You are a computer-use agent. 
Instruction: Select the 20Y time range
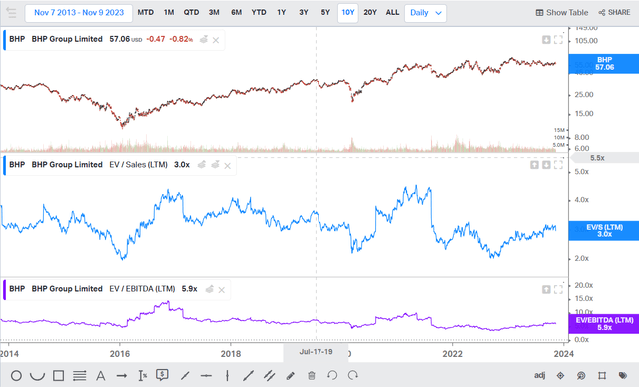[x=370, y=13]
